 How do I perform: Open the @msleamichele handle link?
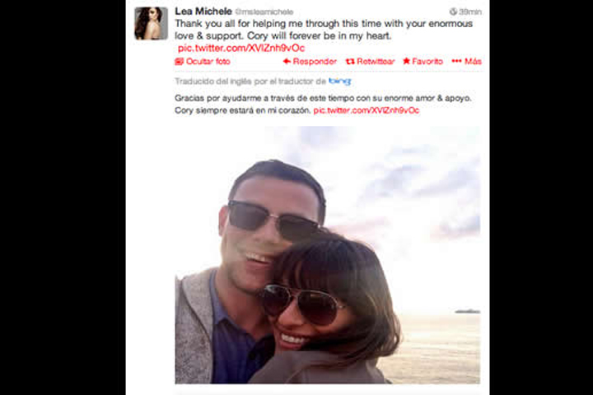coord(264,12)
